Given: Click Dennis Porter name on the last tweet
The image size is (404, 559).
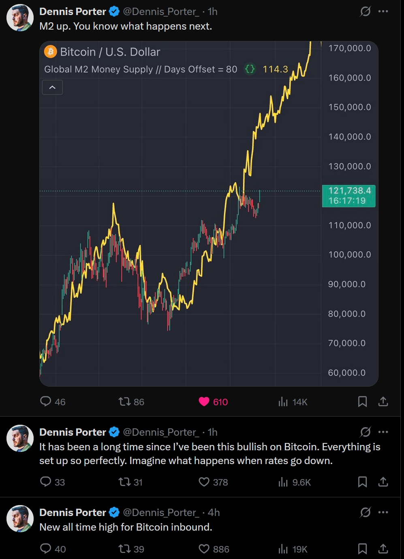Looking at the screenshot, I should (x=73, y=512).
